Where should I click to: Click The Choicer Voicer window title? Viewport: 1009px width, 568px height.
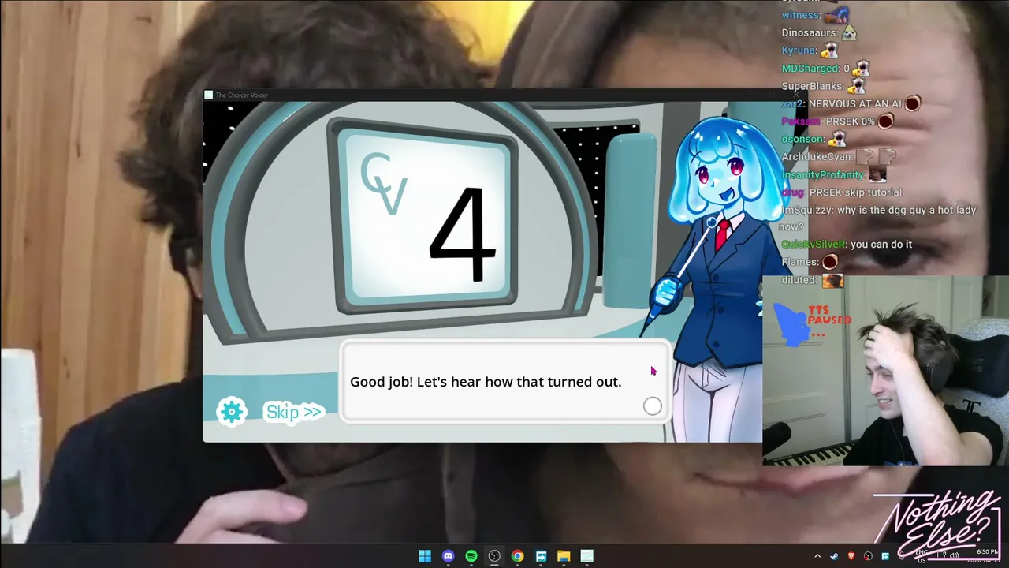[x=241, y=95]
